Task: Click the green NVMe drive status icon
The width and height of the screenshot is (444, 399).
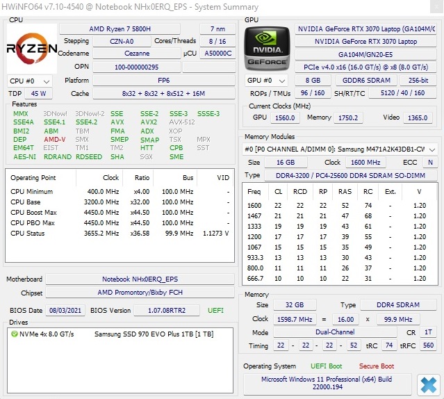Action: pos(14,334)
